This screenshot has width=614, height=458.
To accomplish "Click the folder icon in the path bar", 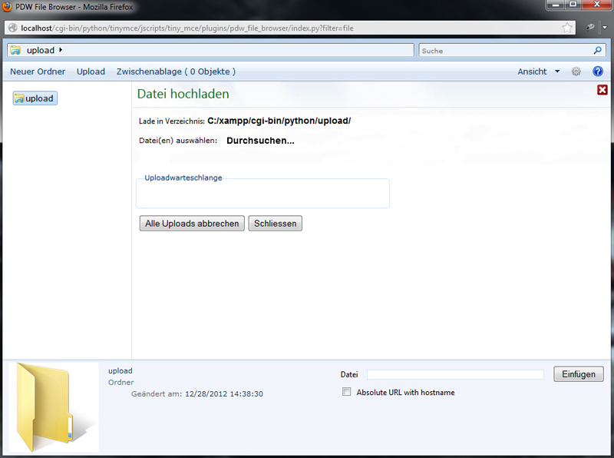I will tap(15, 50).
